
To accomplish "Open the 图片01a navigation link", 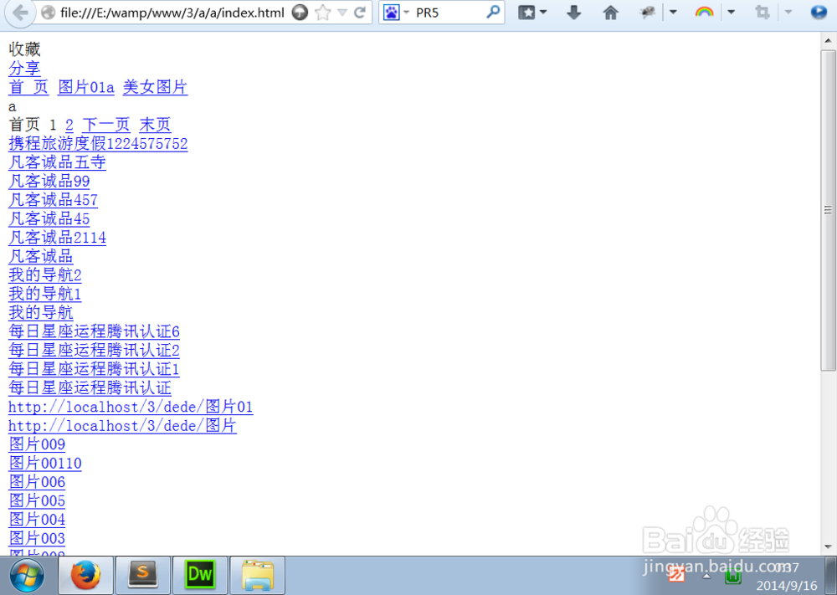I will click(x=86, y=87).
